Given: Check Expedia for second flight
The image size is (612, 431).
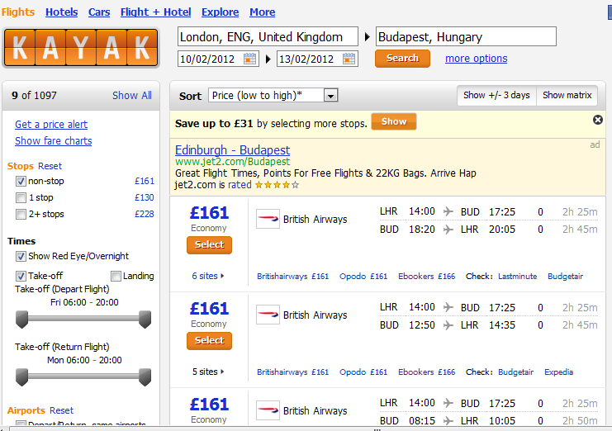Looking at the screenshot, I should click(x=558, y=372).
